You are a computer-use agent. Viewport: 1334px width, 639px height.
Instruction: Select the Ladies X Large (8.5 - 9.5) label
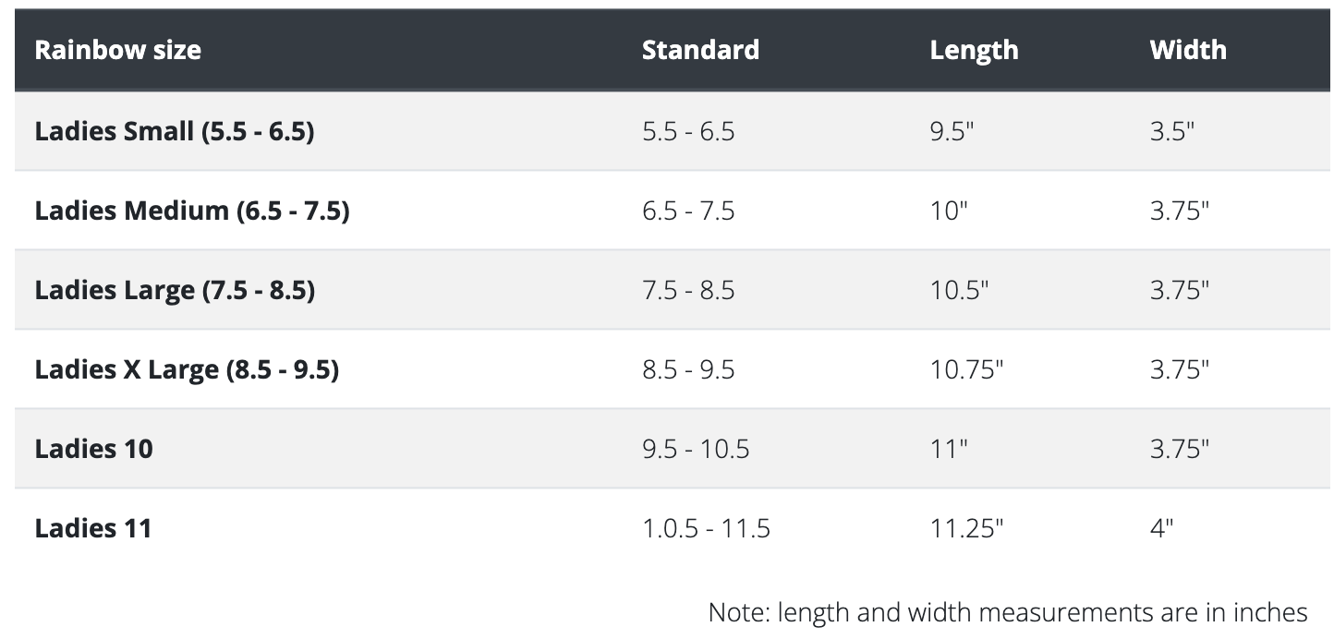tap(187, 369)
